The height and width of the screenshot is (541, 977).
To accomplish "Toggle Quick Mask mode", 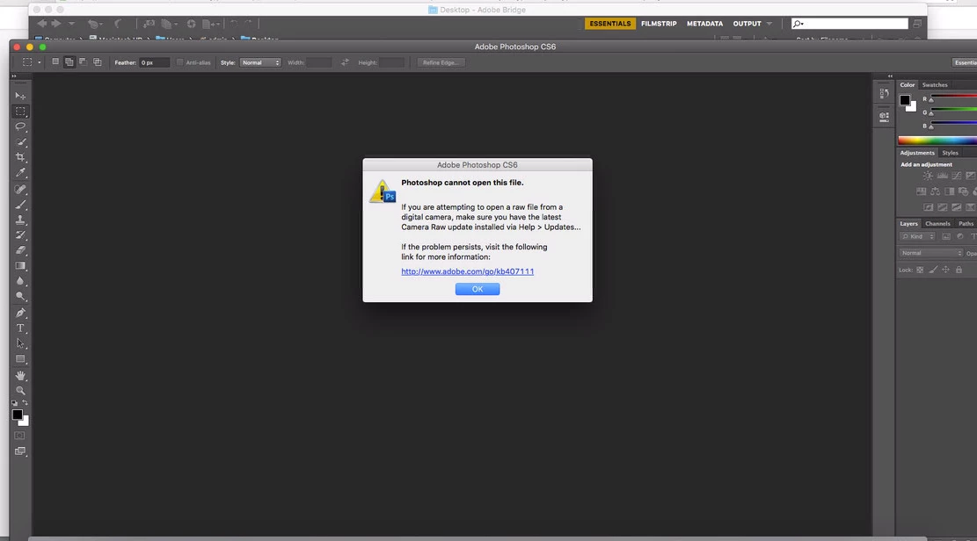I will pos(20,436).
